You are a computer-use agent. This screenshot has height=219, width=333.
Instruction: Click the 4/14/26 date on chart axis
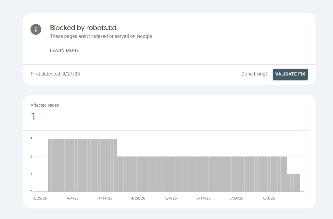105,198
